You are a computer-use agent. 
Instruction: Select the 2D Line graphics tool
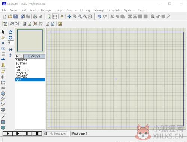click(x=3, y=117)
